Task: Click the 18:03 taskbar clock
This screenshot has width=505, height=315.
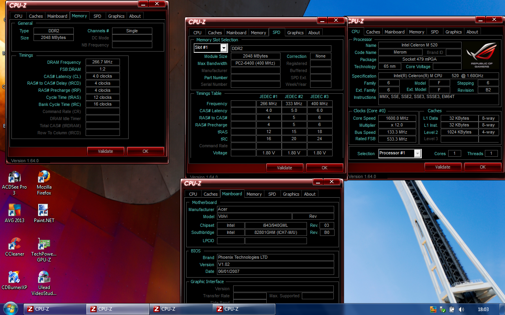Action: pos(483,309)
